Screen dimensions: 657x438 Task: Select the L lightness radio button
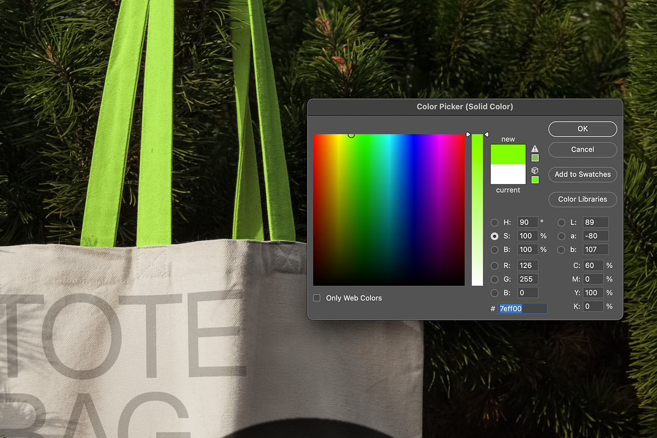pyautogui.click(x=561, y=222)
